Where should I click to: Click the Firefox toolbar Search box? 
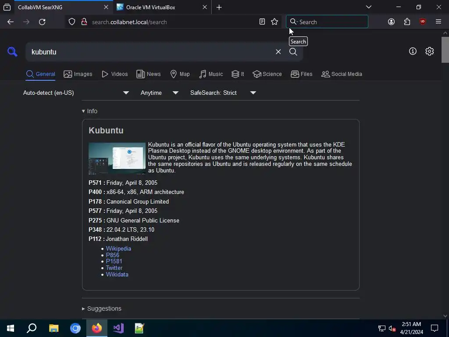coord(327,22)
